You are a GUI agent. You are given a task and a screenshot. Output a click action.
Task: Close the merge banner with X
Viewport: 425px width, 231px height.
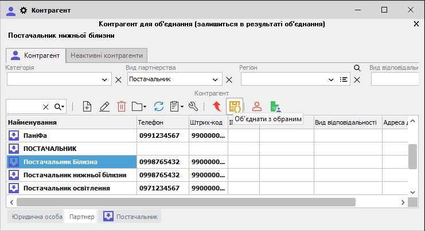(416, 24)
